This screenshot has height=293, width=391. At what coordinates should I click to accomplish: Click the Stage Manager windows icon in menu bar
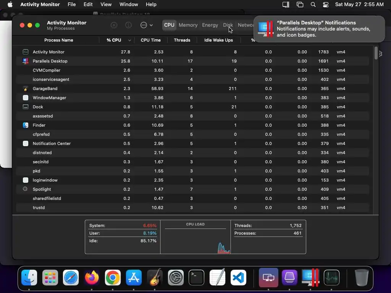click(x=300, y=4)
